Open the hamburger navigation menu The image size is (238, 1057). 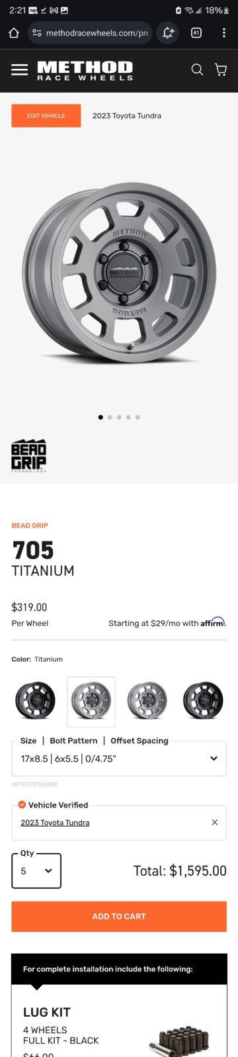click(20, 69)
